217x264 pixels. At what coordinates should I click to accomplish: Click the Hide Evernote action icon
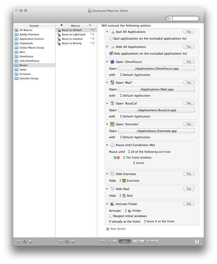(x=112, y=174)
